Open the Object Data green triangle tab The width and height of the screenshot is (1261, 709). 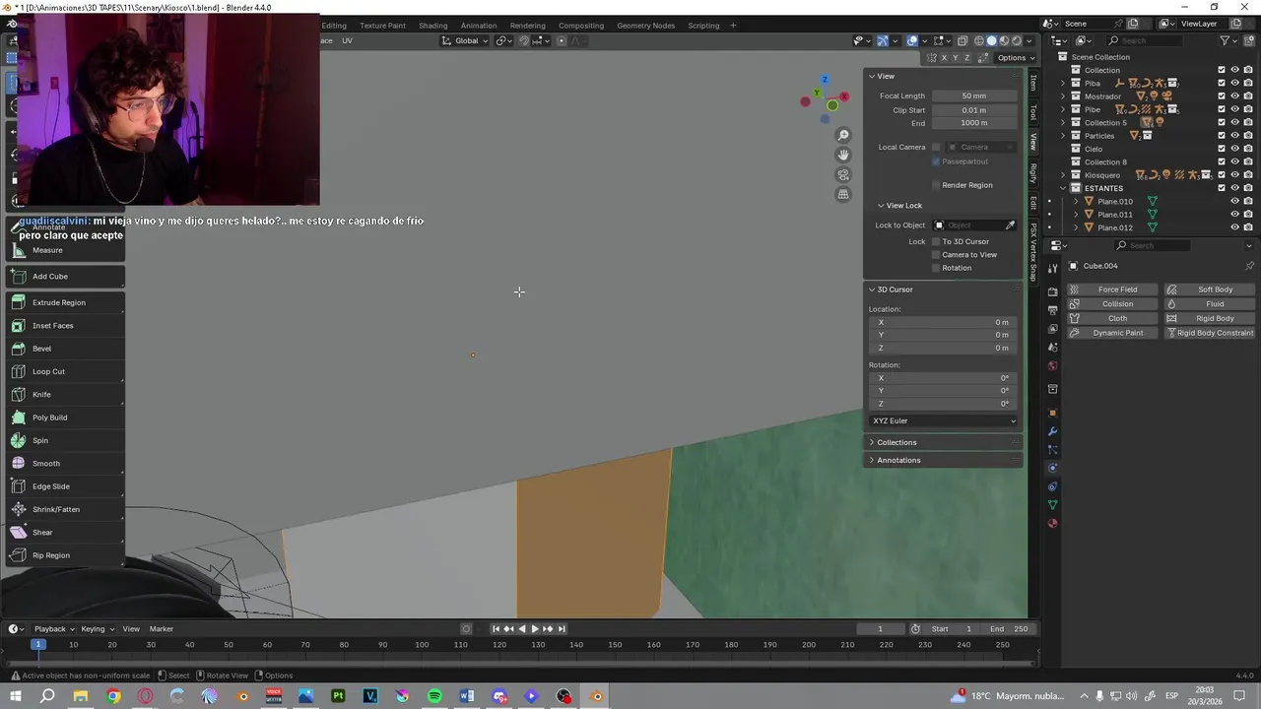click(x=1052, y=505)
